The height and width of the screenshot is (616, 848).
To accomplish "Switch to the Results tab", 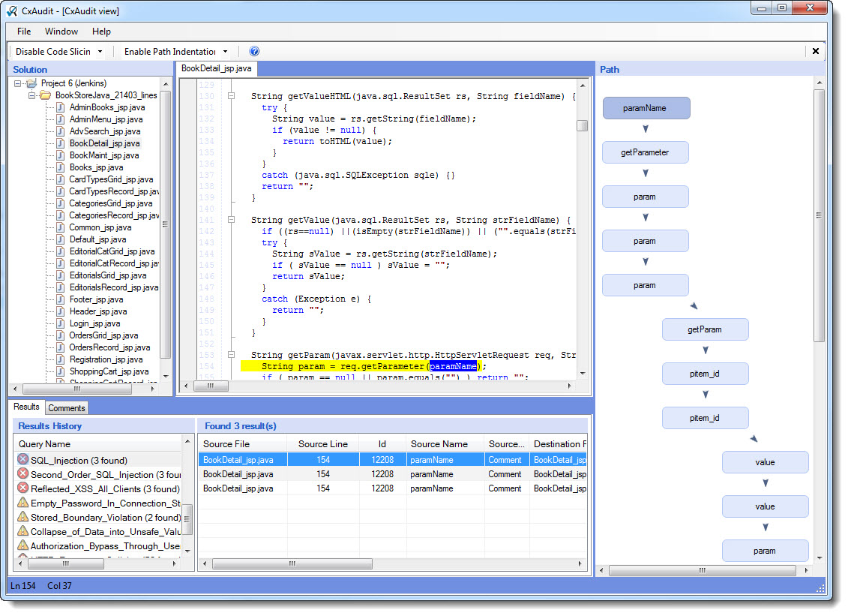I will coord(26,407).
